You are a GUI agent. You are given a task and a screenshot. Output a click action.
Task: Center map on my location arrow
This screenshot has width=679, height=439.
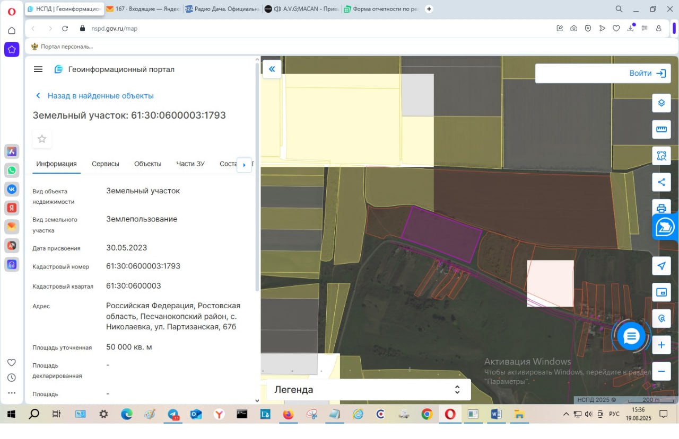pyautogui.click(x=661, y=266)
